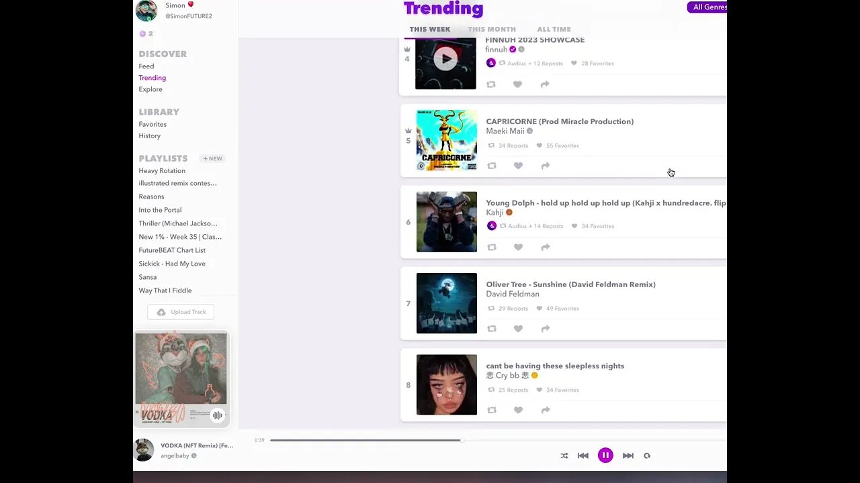Share the Young Dolph hold up track
The height and width of the screenshot is (483, 860).
546,248
